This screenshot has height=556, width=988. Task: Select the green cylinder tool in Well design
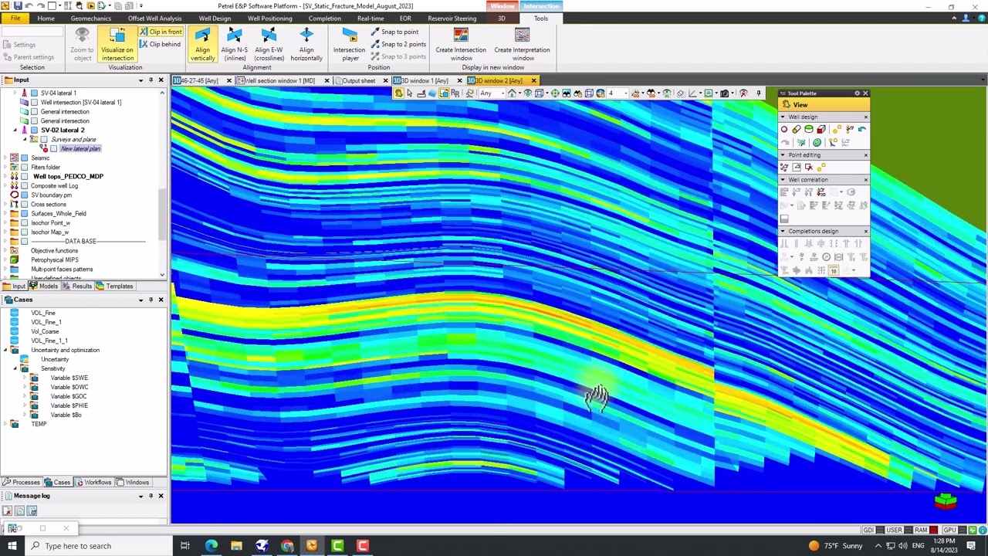click(809, 129)
